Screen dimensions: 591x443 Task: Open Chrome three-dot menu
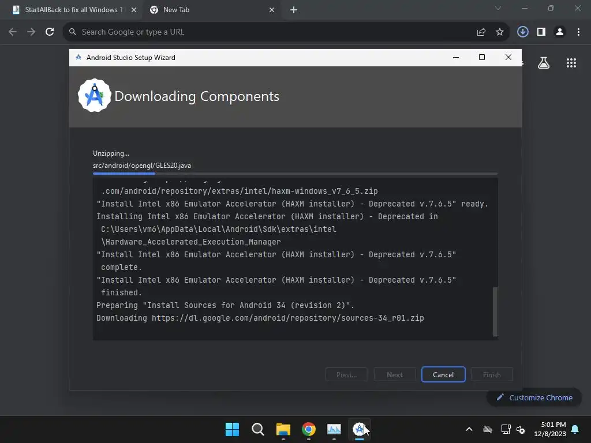point(578,32)
